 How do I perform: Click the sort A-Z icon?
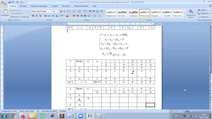[97, 11]
